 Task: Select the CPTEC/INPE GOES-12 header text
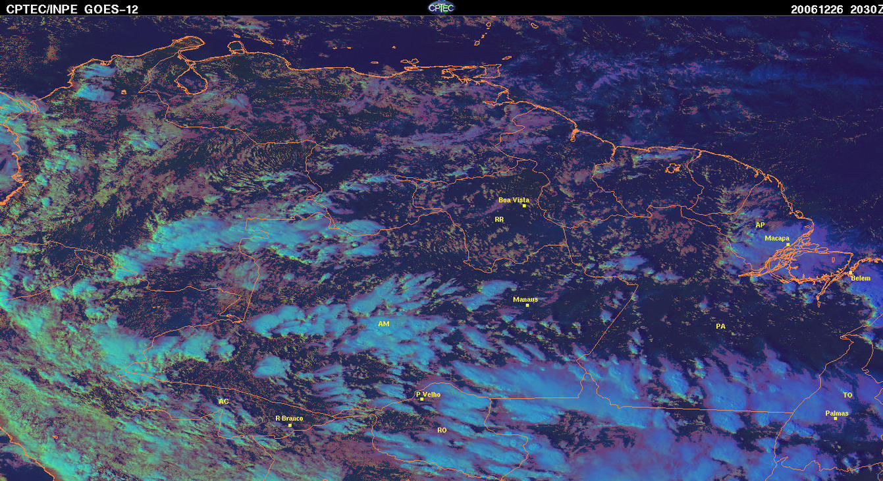pyautogui.click(x=72, y=9)
